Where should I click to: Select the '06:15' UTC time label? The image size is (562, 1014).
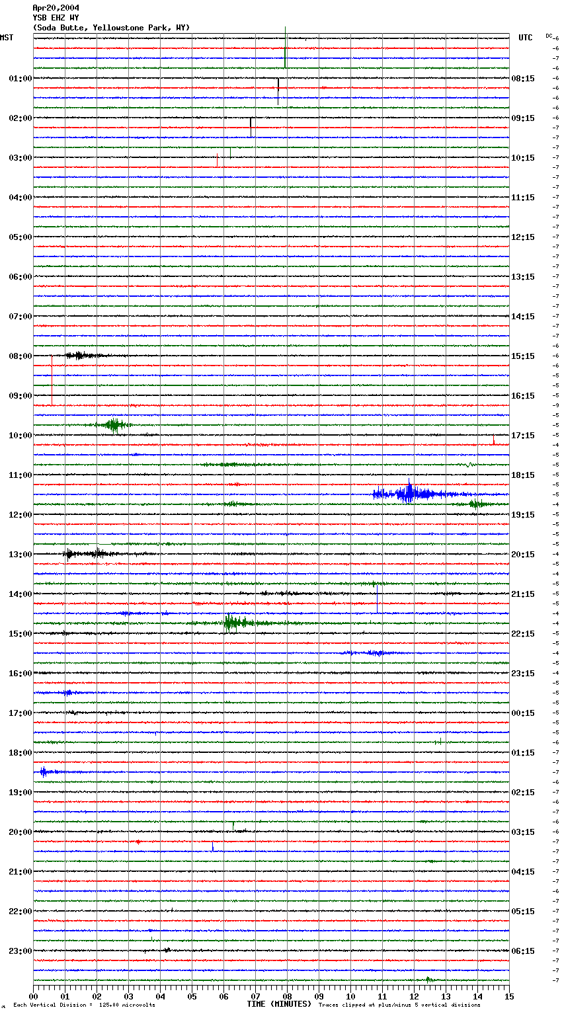pyautogui.click(x=523, y=951)
